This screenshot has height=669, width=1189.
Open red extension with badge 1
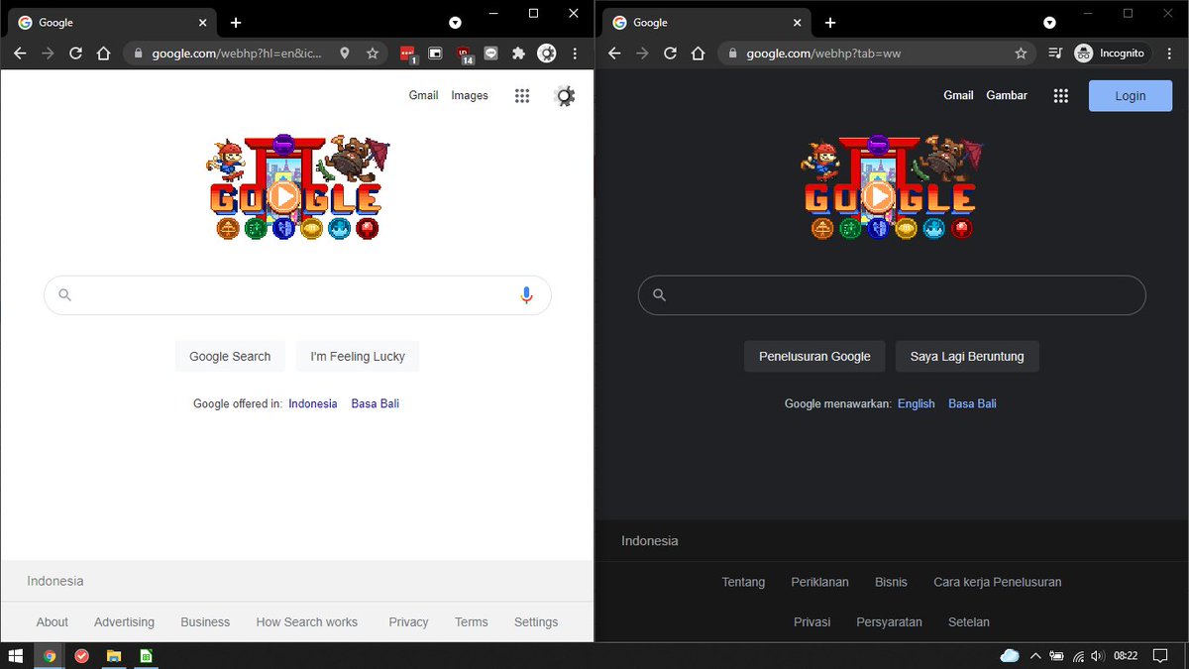(408, 55)
